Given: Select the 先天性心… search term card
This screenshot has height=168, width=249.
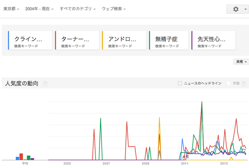Looking at the screenshot, I should (213, 40).
